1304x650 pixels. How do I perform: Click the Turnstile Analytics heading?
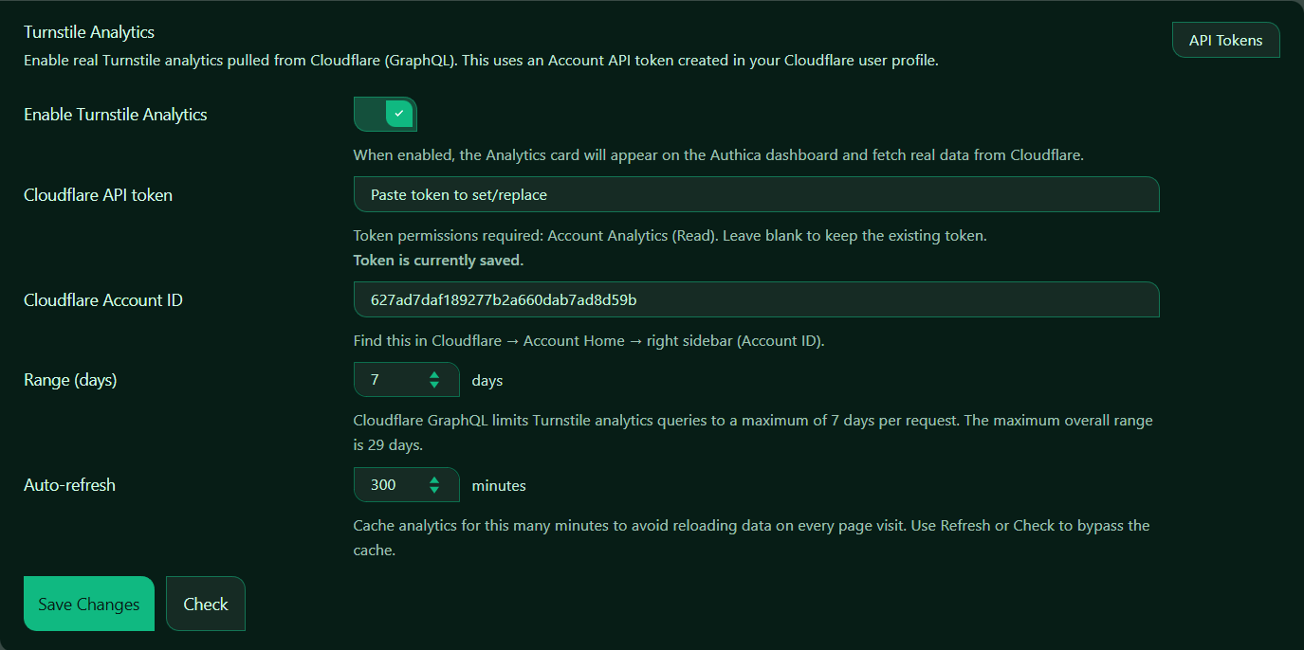(89, 32)
